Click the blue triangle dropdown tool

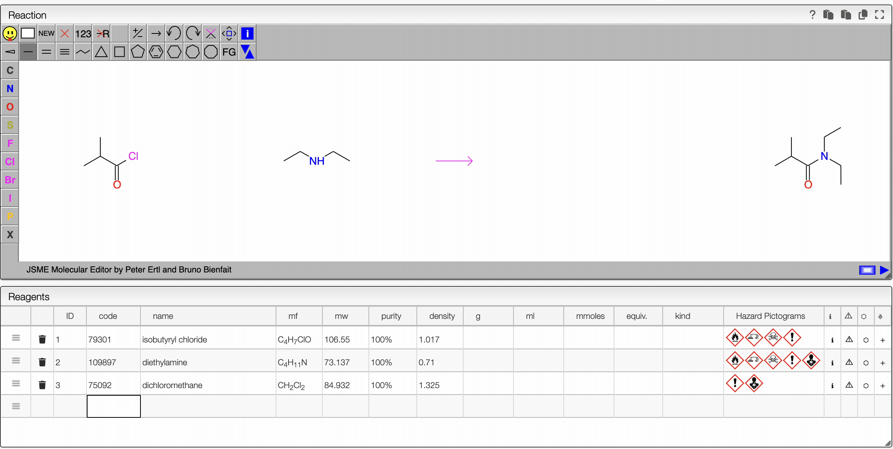(247, 52)
